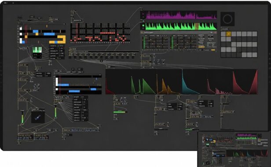Toggle the bottom-right pad of the gray pad grid
This screenshot has width=271, height=167.
[x=255, y=55]
